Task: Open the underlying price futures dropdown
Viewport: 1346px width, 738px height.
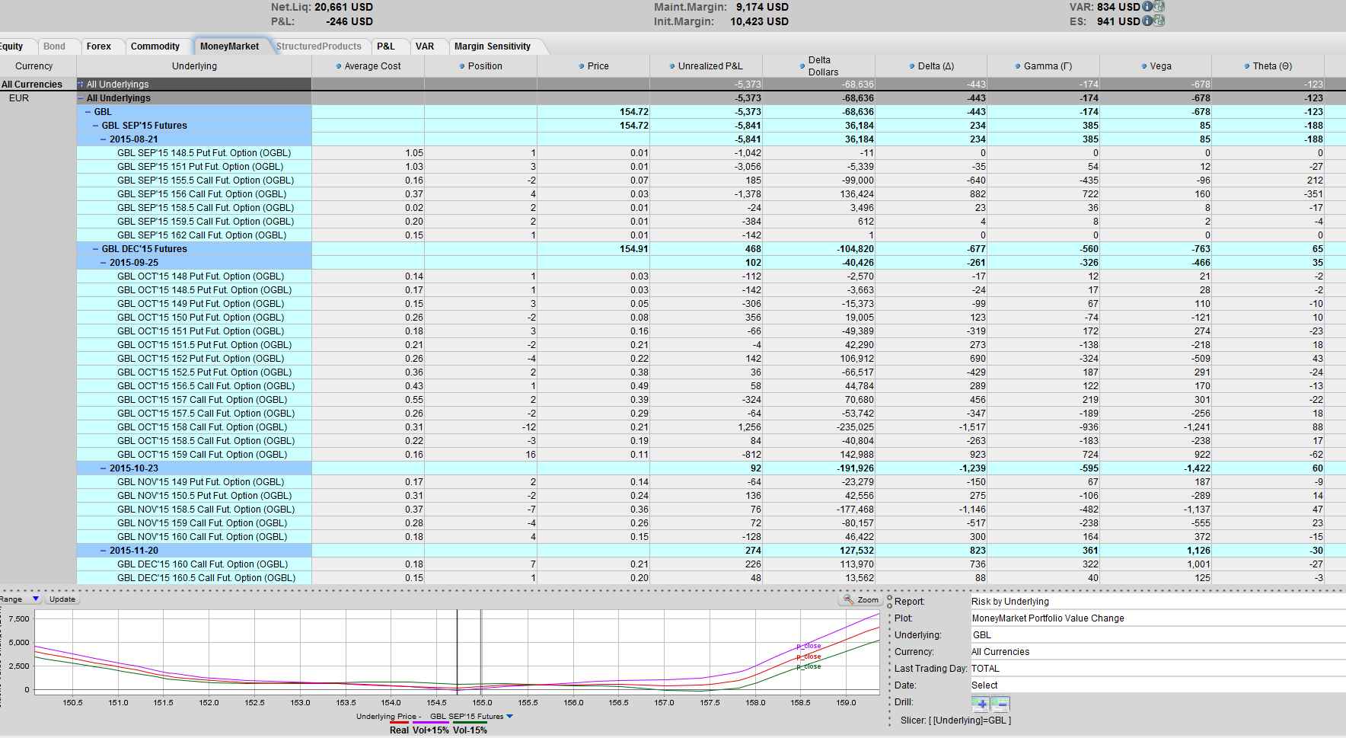Action: (510, 717)
